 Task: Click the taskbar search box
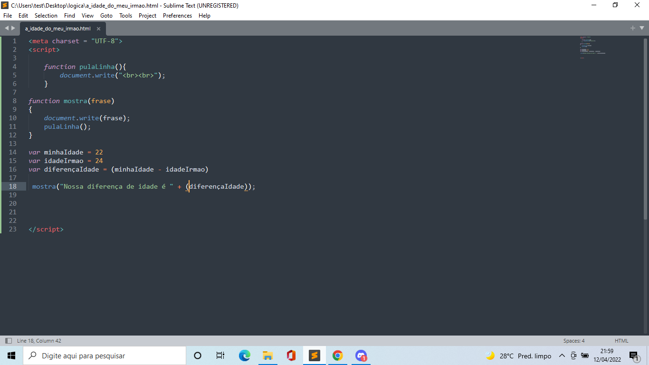tap(105, 355)
